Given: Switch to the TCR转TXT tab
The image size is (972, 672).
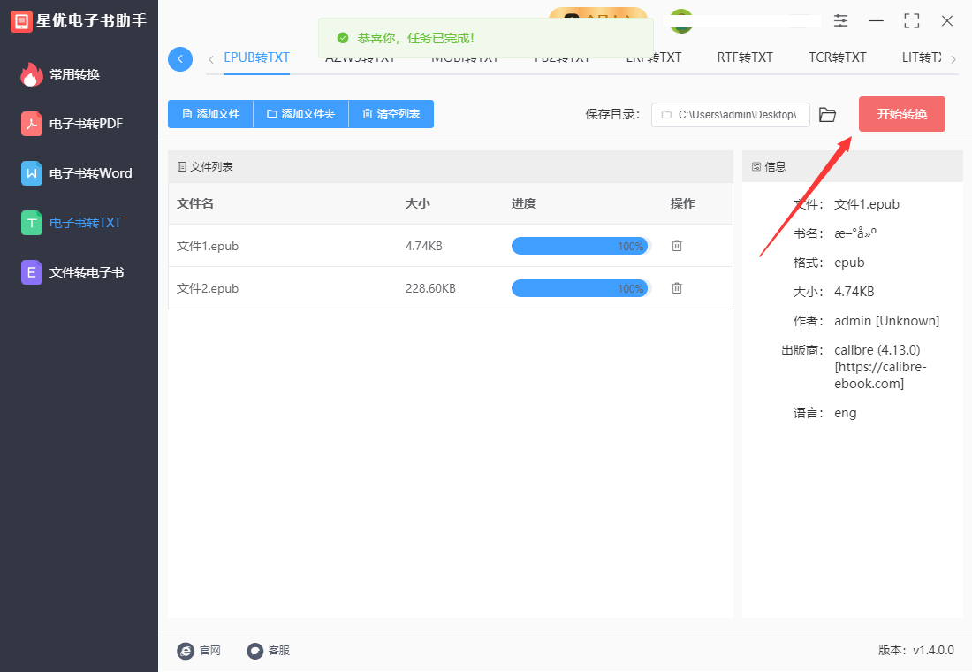Looking at the screenshot, I should pyautogui.click(x=838, y=57).
